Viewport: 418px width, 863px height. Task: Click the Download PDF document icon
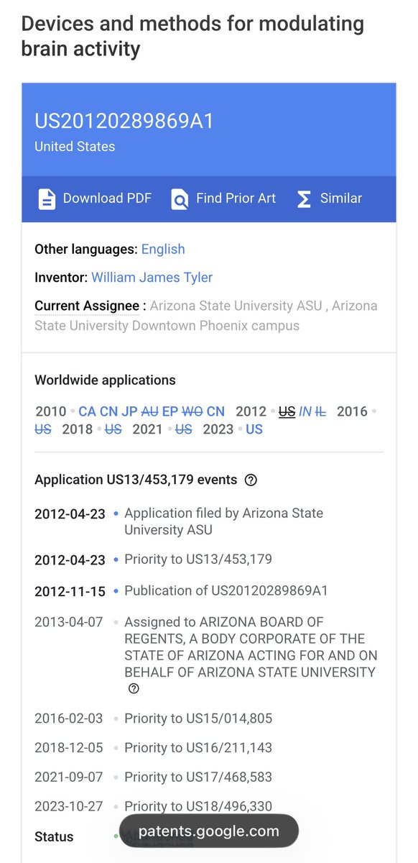tap(47, 198)
